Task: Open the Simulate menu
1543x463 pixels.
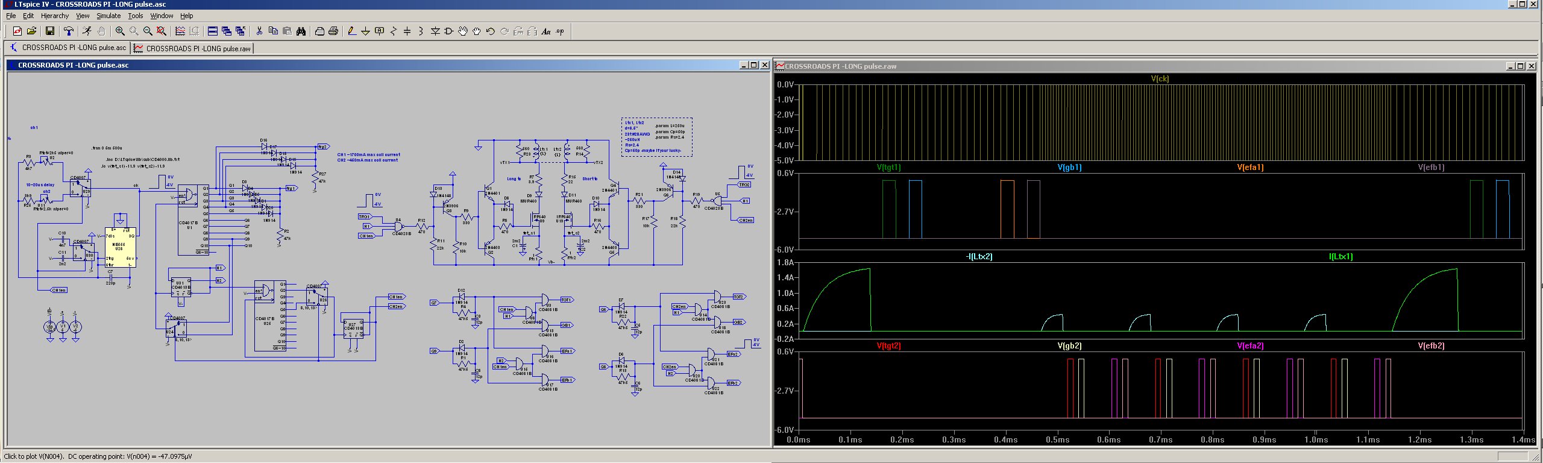Action: click(108, 16)
